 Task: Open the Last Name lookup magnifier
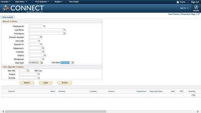[x=65, y=30]
